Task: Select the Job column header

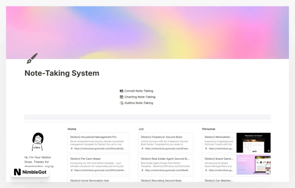Action: pos(141,129)
